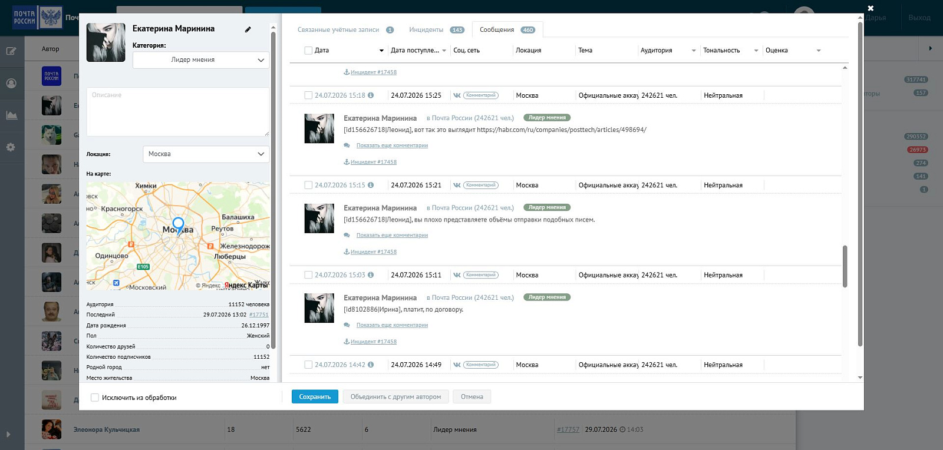
Task: Click the info icon next to 24.07.2026 15:18
Action: tap(371, 95)
